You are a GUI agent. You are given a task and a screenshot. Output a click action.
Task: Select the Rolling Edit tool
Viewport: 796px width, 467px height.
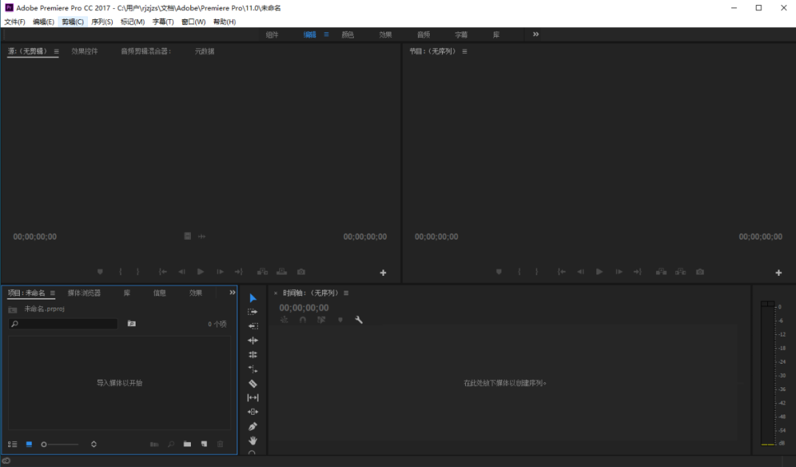pyautogui.click(x=253, y=355)
